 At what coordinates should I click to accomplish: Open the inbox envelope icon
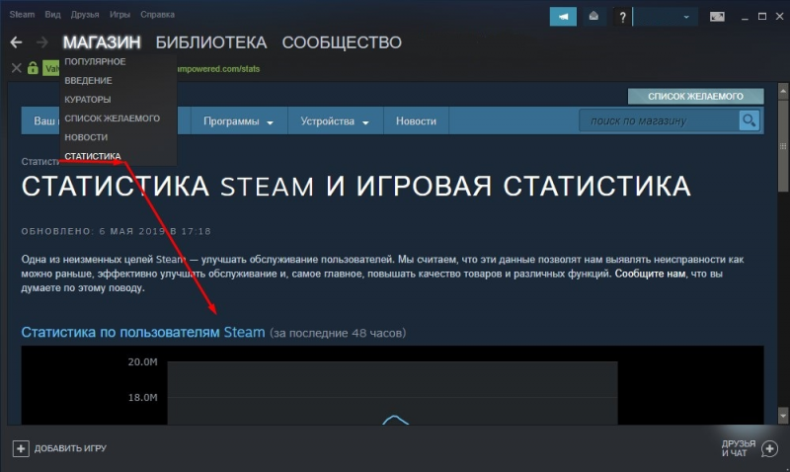coord(594,17)
